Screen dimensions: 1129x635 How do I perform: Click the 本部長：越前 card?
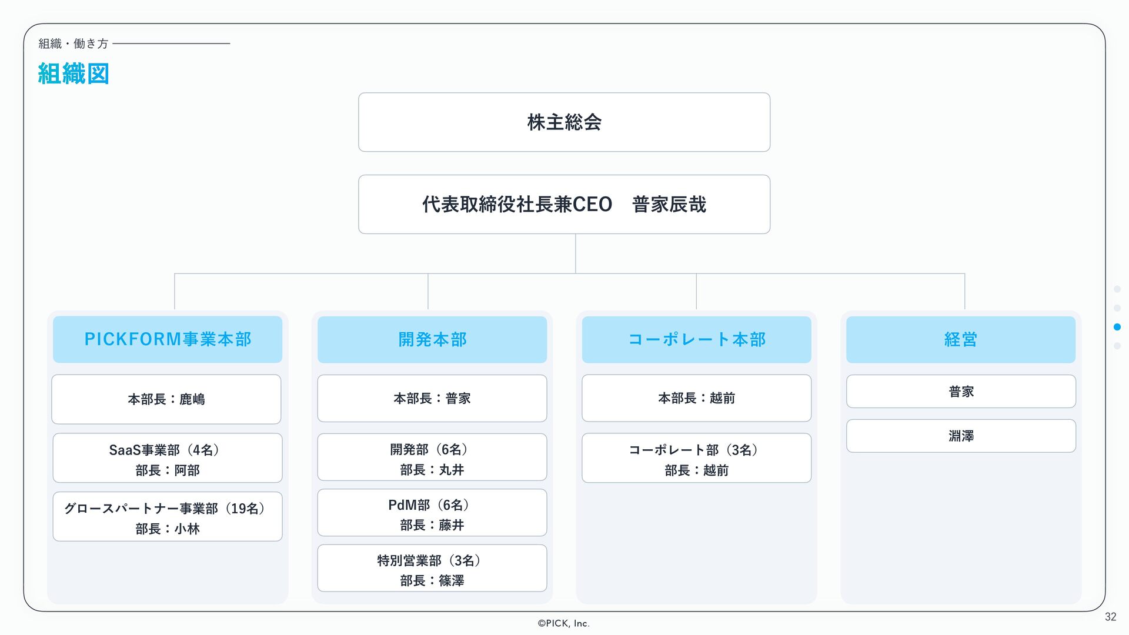point(696,398)
